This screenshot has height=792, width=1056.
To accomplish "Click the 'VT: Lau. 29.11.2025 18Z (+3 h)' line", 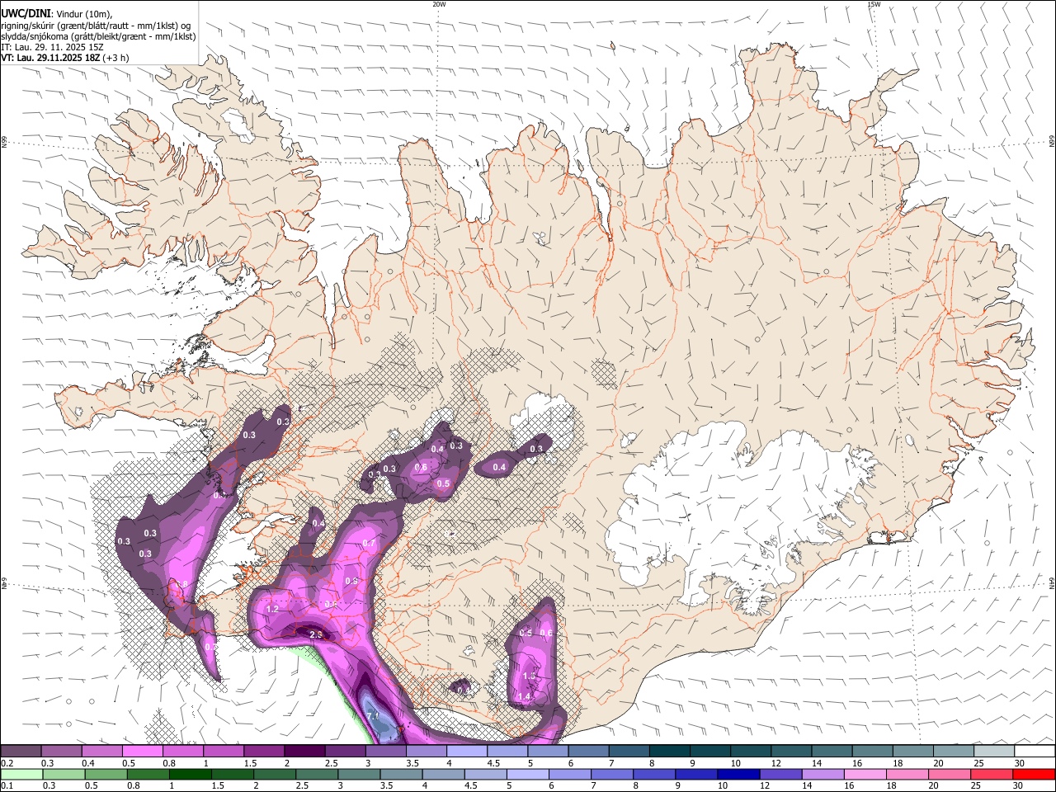I will click(64, 59).
